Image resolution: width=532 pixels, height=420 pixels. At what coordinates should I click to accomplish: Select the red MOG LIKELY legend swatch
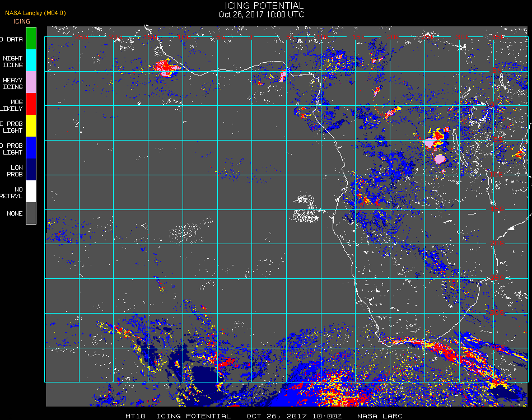point(31,104)
